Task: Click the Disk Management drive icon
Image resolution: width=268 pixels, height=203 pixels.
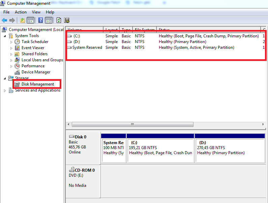Action: pyautogui.click(x=17, y=84)
